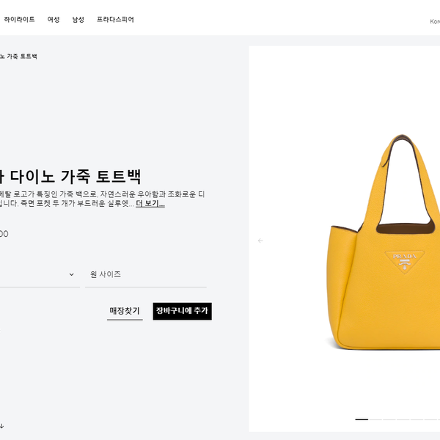Select the active first gallery indicator bar
This screenshot has width=440, height=440.
[x=362, y=419]
